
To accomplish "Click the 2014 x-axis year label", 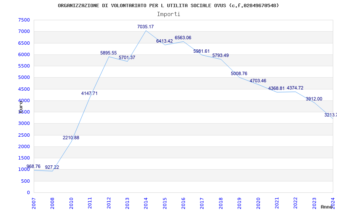I will [146, 203].
